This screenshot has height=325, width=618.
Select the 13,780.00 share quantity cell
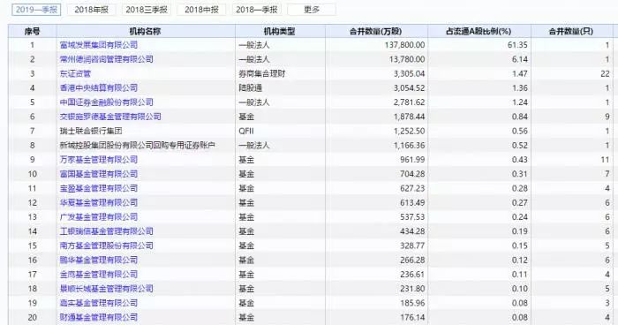[x=407, y=59]
